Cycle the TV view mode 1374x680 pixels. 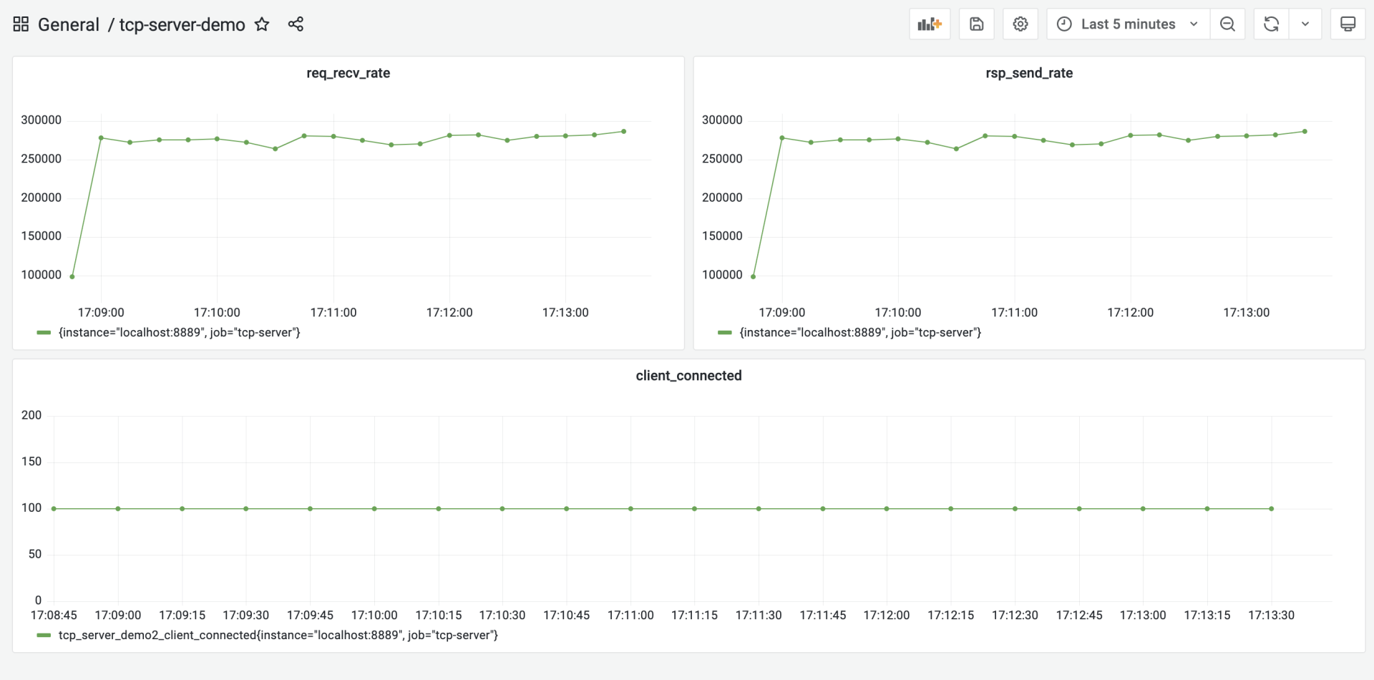pyautogui.click(x=1348, y=24)
